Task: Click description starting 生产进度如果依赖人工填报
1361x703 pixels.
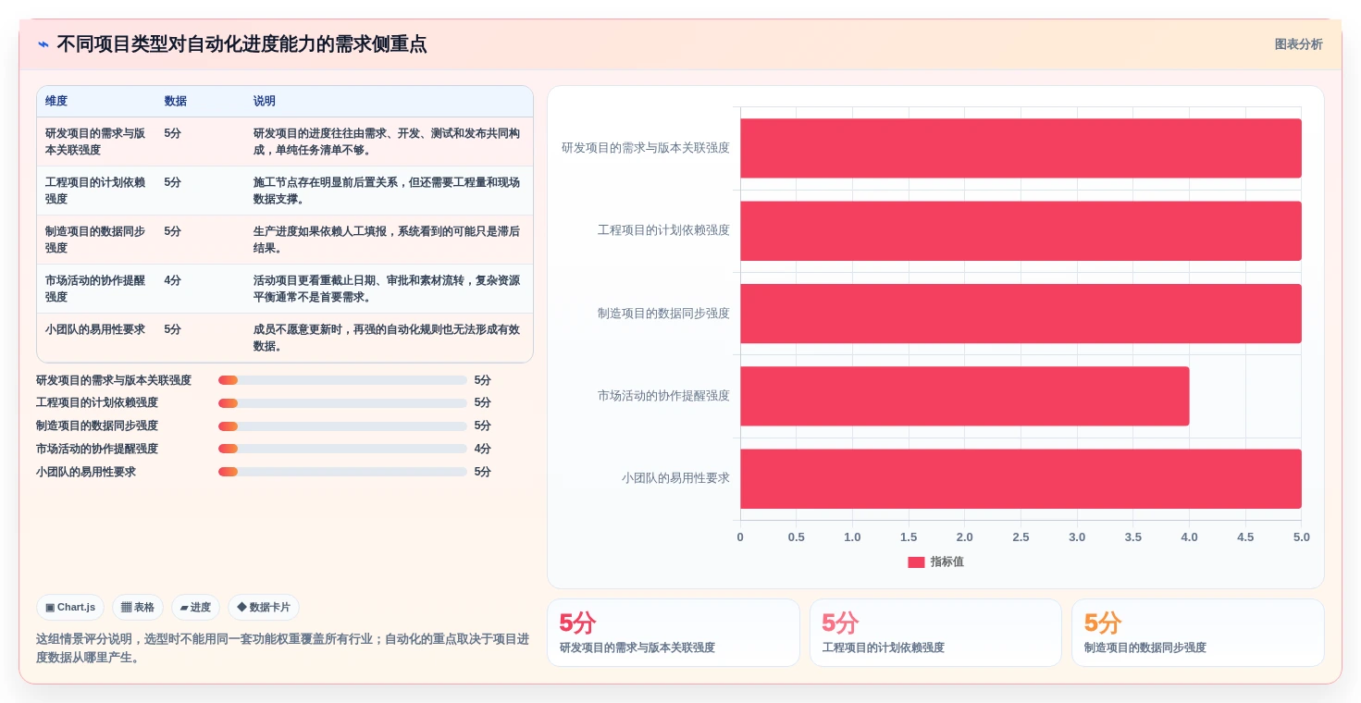Action: tap(387, 240)
